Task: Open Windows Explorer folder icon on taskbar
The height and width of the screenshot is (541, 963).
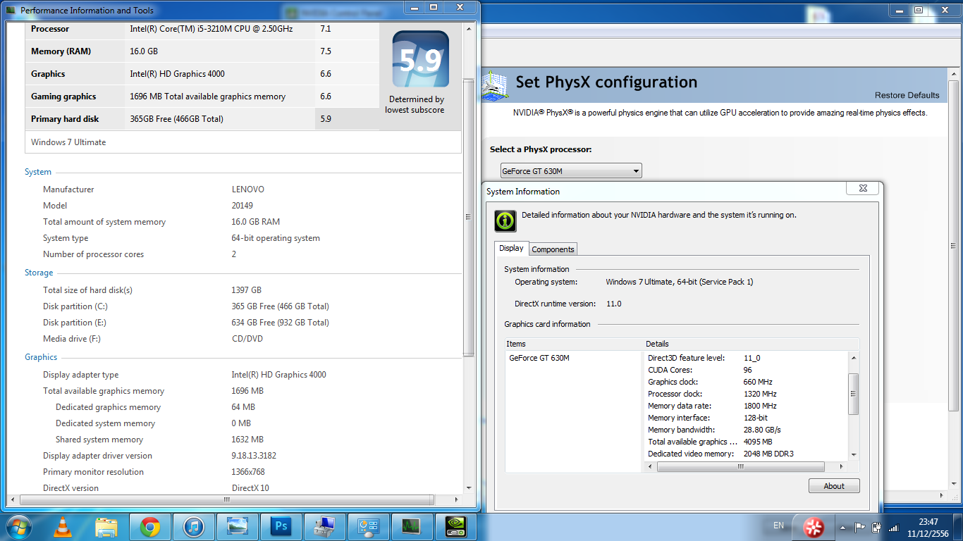Action: (x=106, y=527)
